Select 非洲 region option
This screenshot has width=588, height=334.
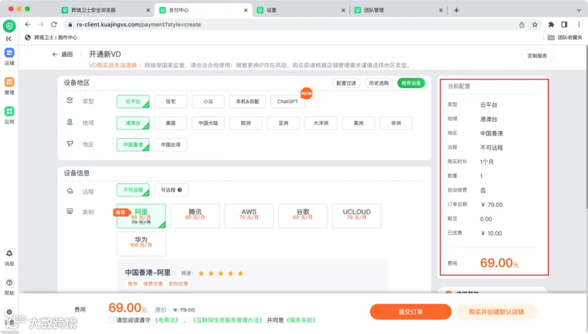(396, 123)
